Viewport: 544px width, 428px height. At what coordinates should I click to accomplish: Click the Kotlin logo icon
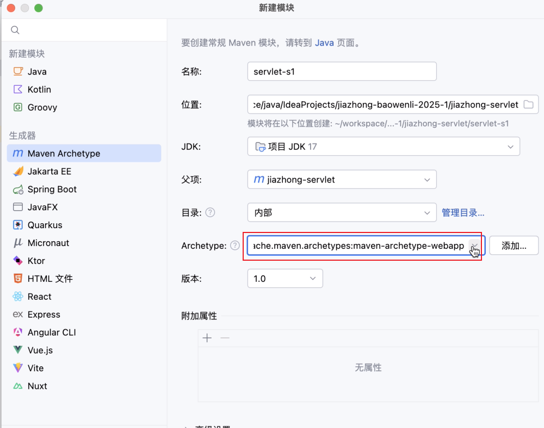pos(18,89)
